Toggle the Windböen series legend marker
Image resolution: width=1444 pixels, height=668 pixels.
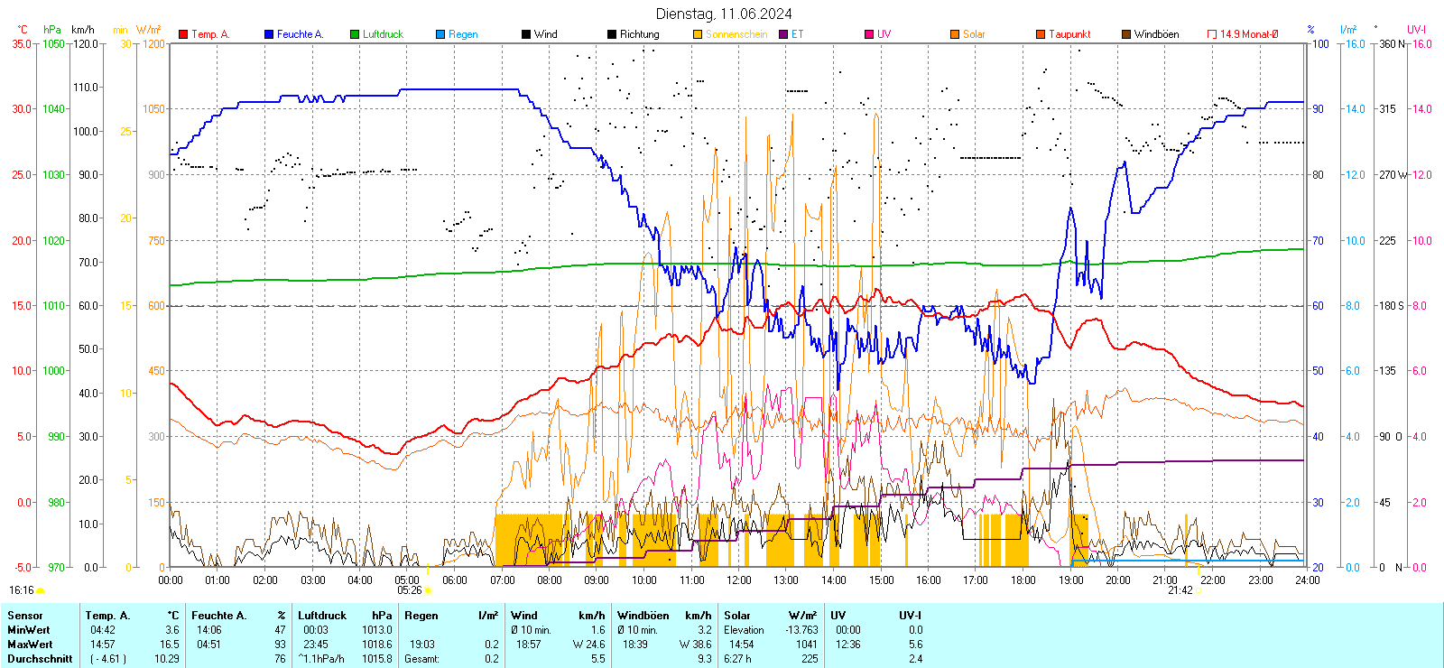pyautogui.click(x=1126, y=34)
